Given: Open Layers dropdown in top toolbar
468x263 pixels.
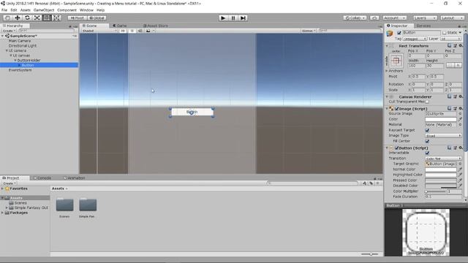Looking at the screenshot, I should (x=425, y=18).
